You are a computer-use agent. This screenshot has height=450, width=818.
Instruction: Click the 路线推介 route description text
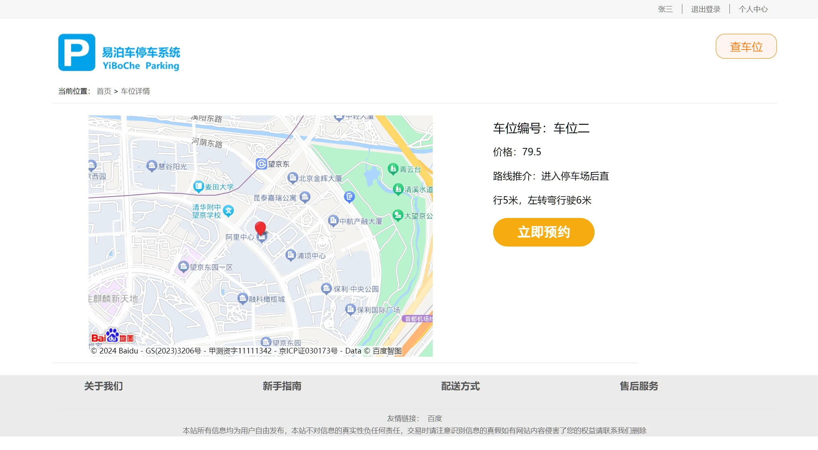(551, 188)
